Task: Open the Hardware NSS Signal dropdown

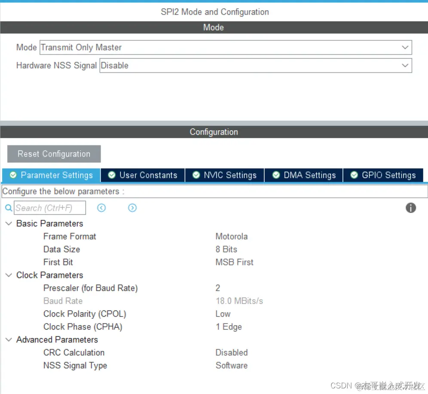Action: 256,65
